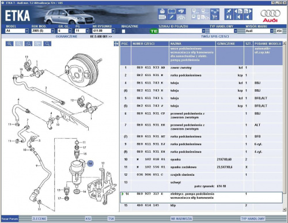Viewport: 288px width, 223px height.
Task: Click the parts list scrollbar down arrow
Action: click(x=285, y=209)
